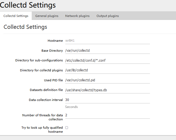Click the fully qualified hostname label
The image size is (176, 140).
pos(42,129)
